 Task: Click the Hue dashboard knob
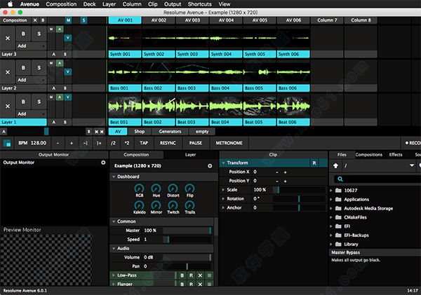point(156,188)
